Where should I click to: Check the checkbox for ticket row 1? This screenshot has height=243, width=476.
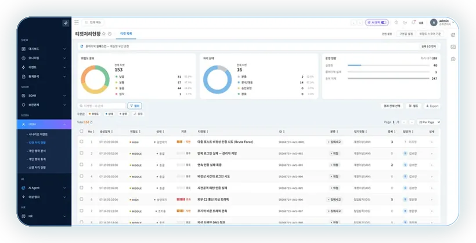point(81,142)
